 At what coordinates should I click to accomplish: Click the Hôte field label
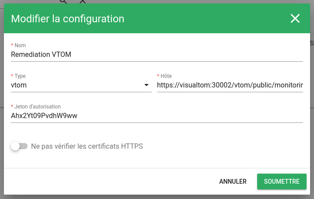(x=166, y=76)
